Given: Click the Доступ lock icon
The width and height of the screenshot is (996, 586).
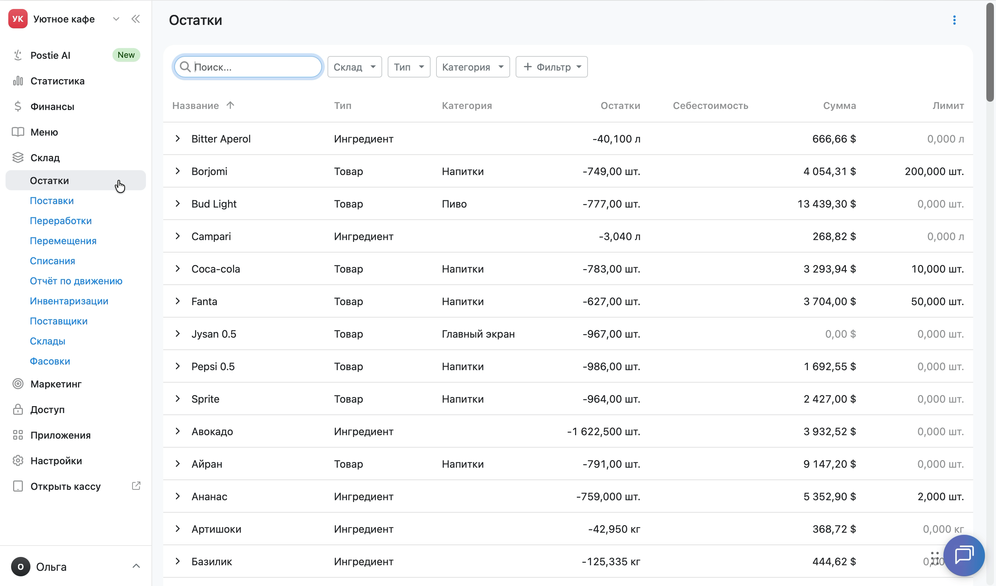Looking at the screenshot, I should click(18, 409).
